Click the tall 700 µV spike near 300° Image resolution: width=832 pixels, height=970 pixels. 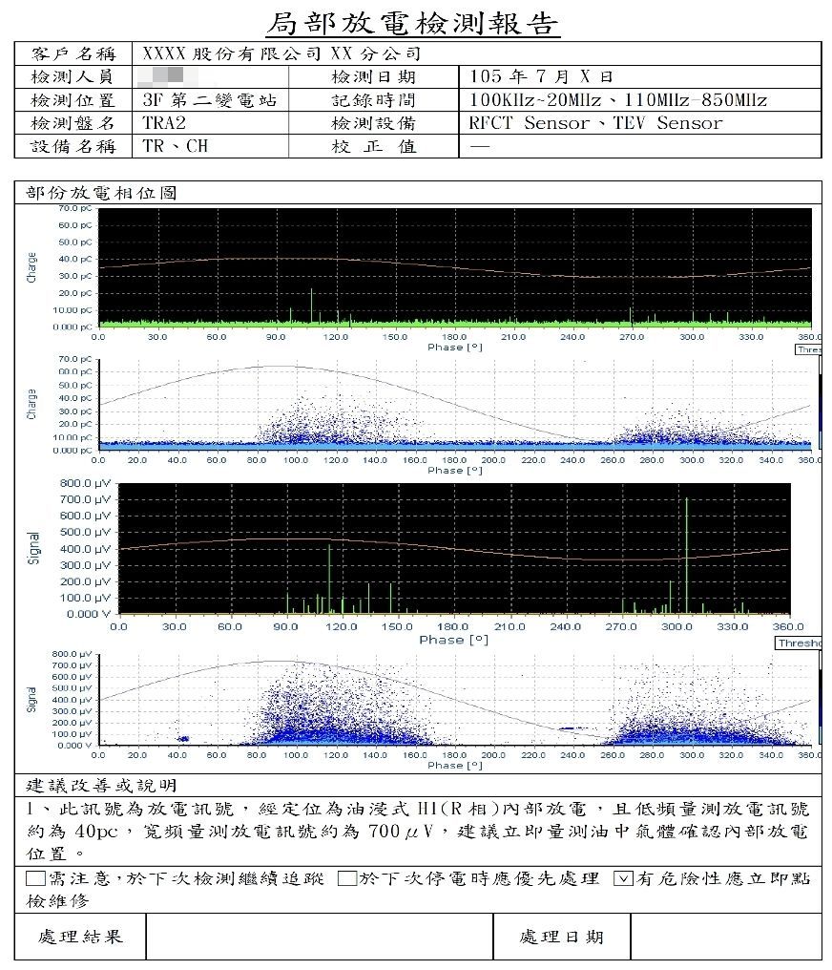(686, 555)
